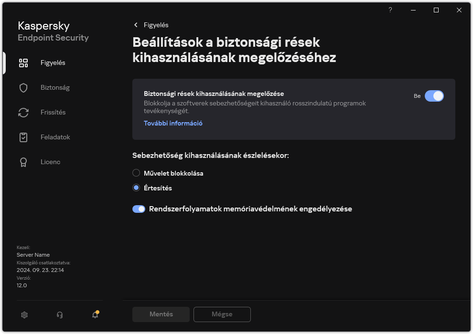Open application settings with the gear icon
Image resolution: width=473 pixels, height=334 pixels.
(x=24, y=315)
